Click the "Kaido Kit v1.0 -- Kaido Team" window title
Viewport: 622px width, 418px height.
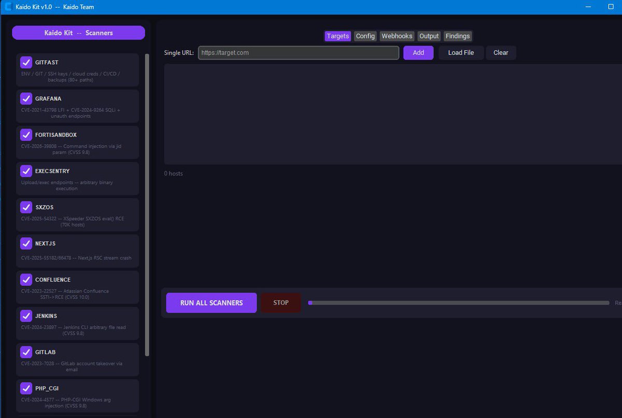55,7
